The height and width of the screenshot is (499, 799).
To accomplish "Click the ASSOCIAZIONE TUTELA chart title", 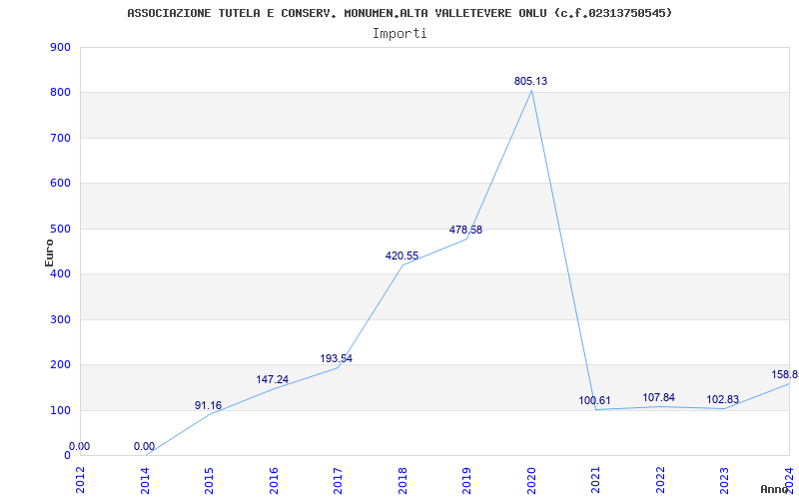I will (399, 13).
